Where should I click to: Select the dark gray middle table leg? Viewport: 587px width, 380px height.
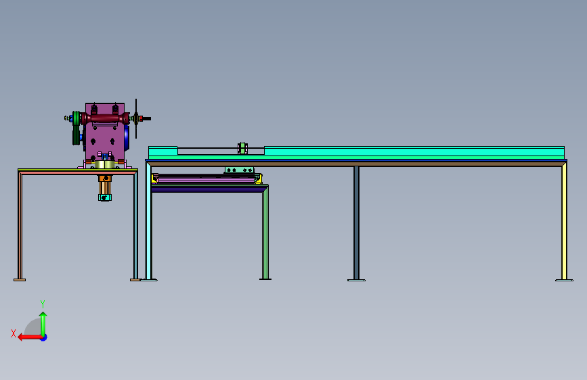pyautogui.click(x=356, y=223)
